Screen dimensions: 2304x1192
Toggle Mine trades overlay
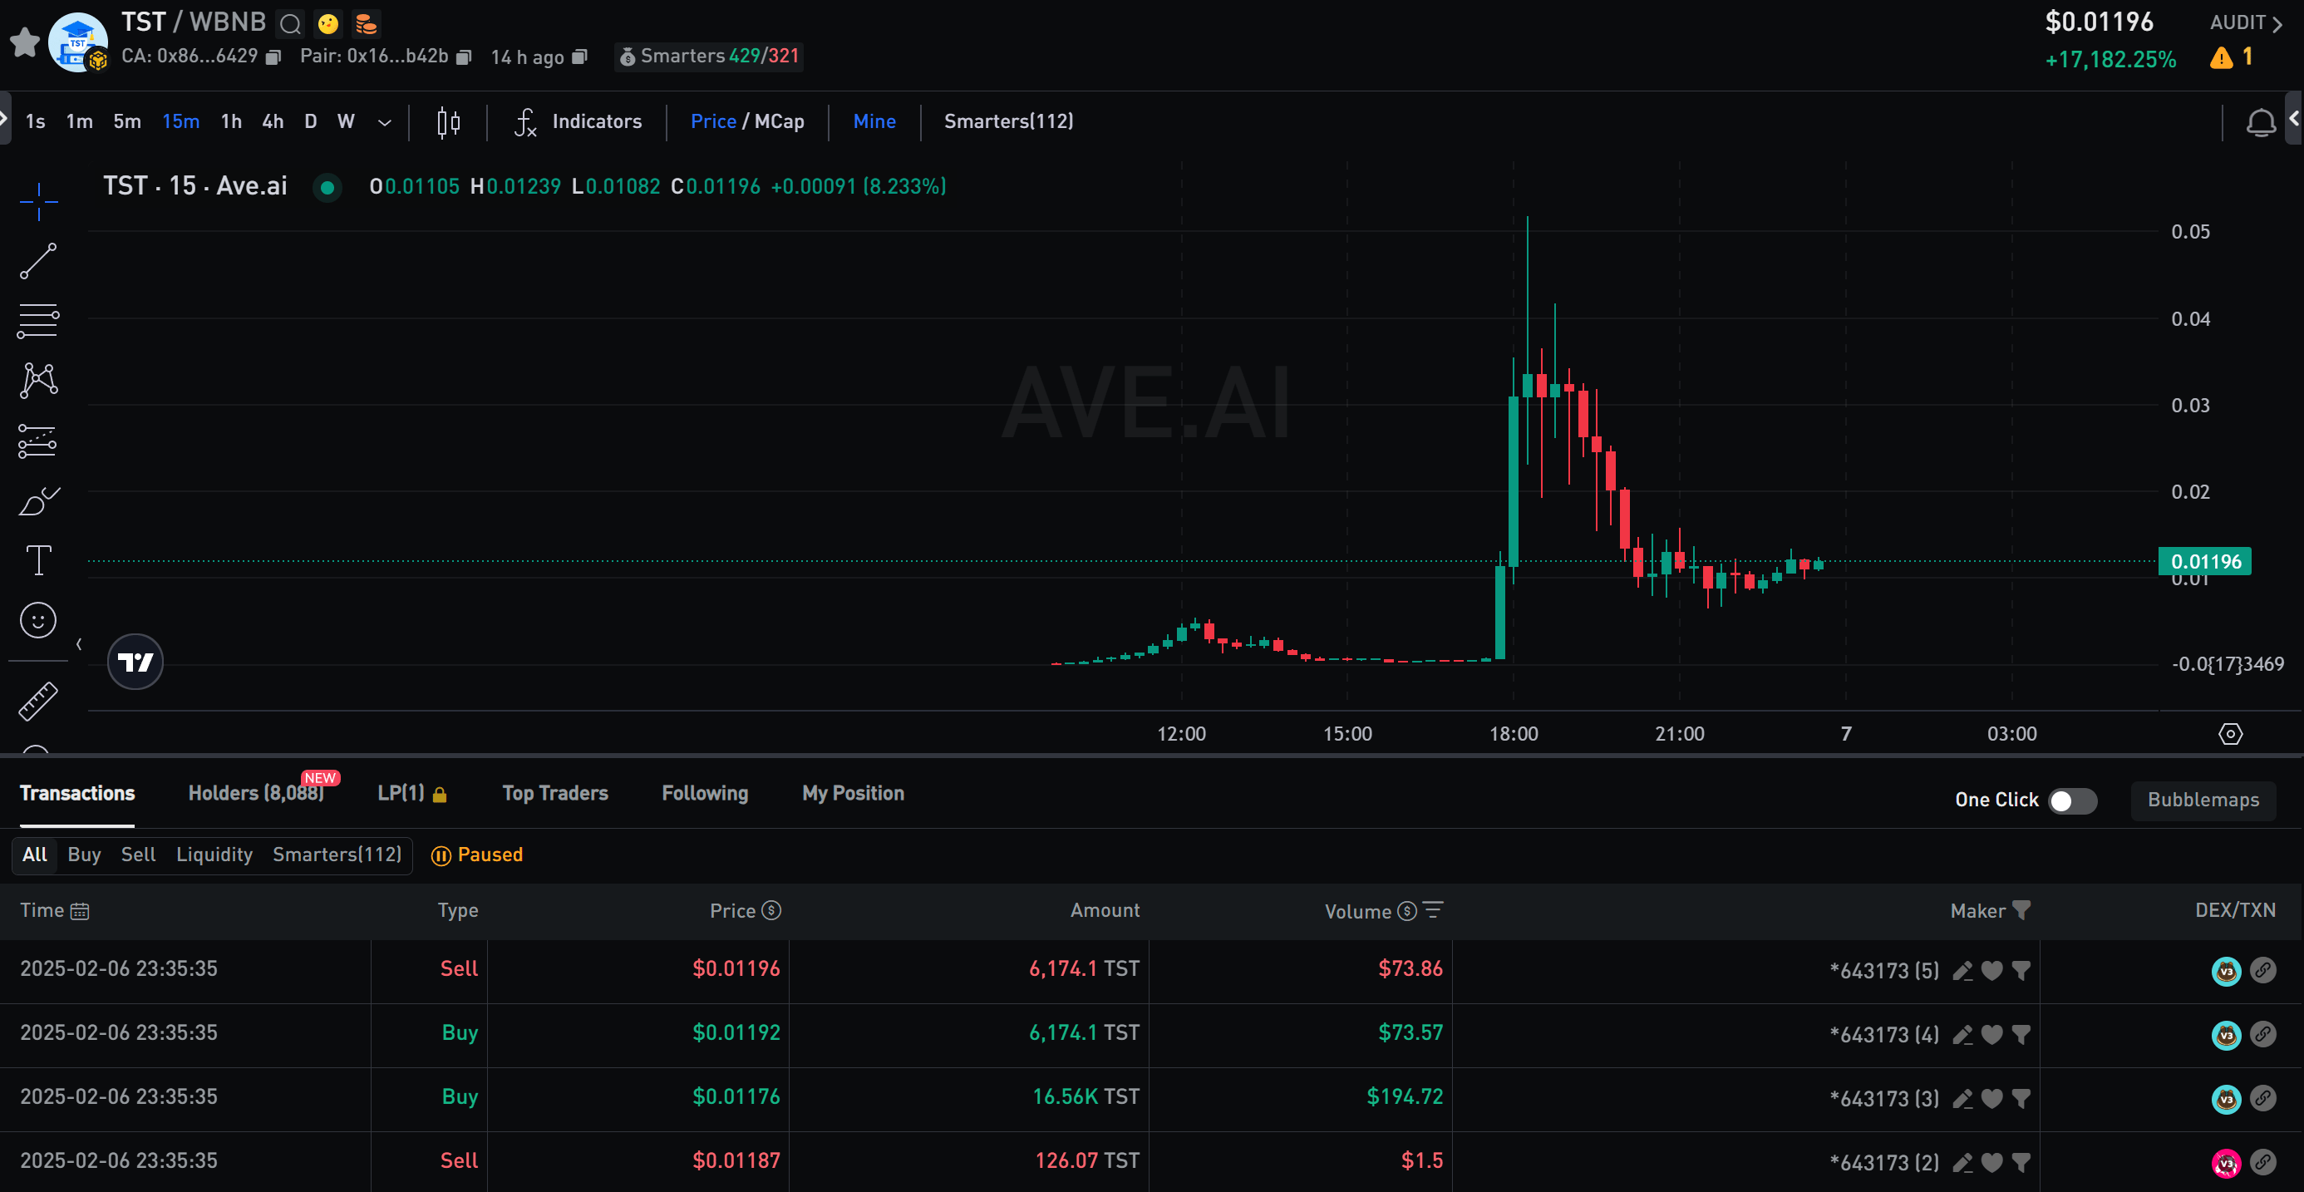pyautogui.click(x=874, y=121)
